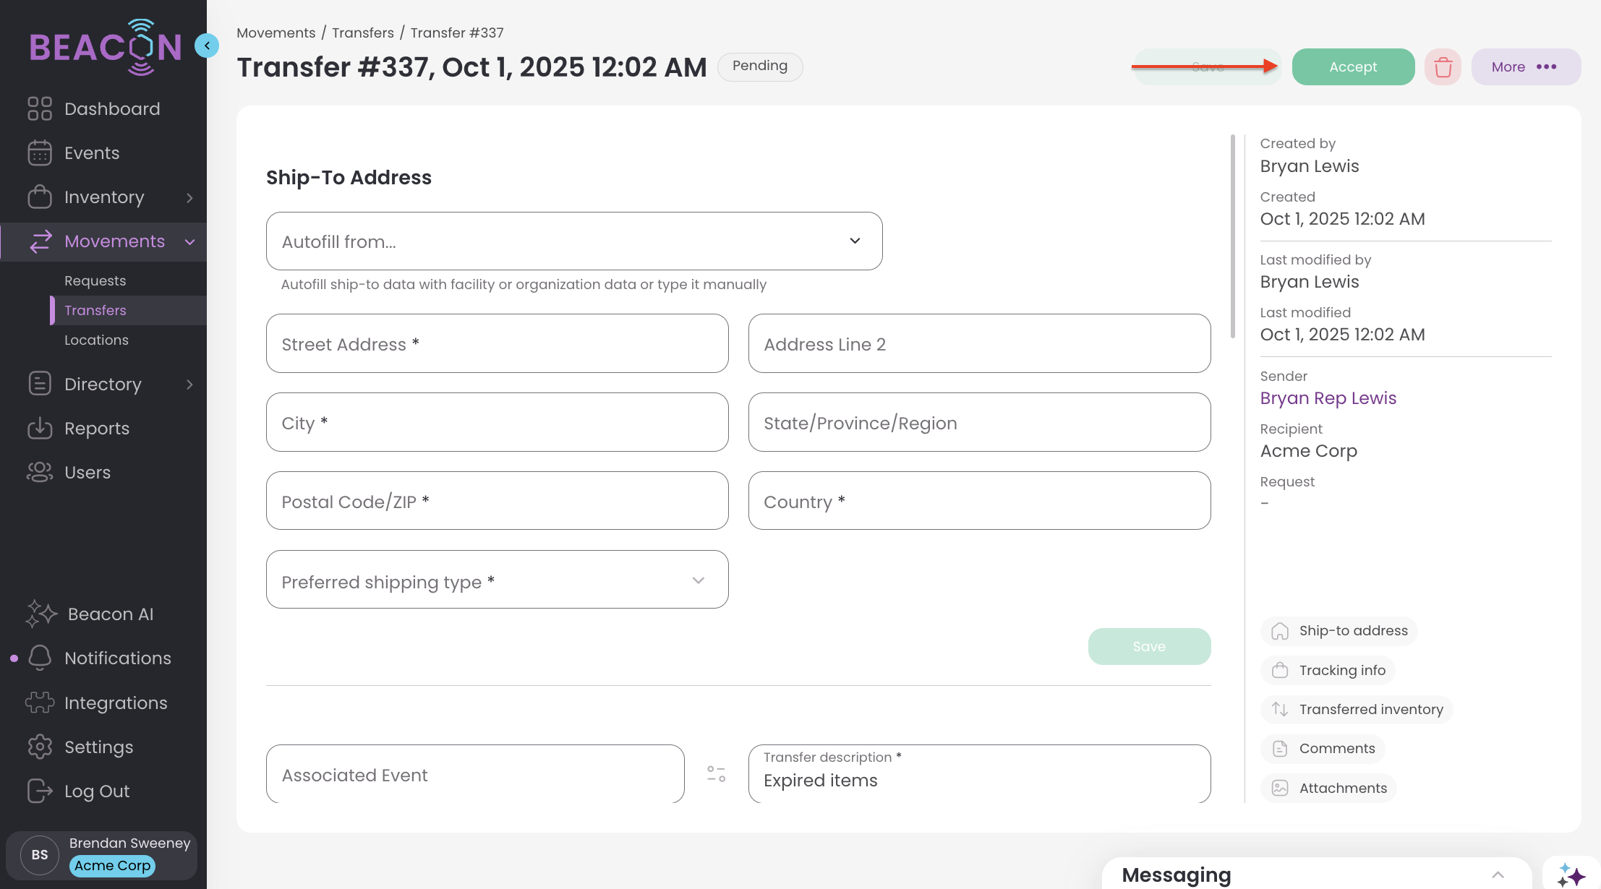Click the Street Address input field
The image size is (1601, 889).
497,344
